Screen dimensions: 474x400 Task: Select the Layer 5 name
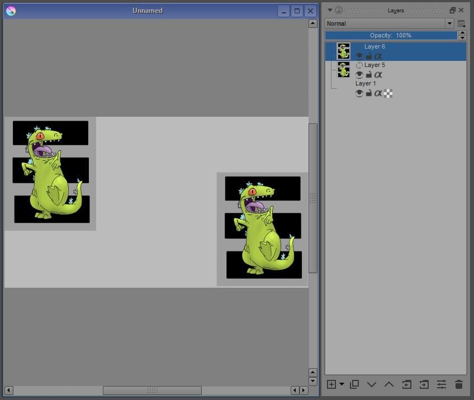click(375, 65)
